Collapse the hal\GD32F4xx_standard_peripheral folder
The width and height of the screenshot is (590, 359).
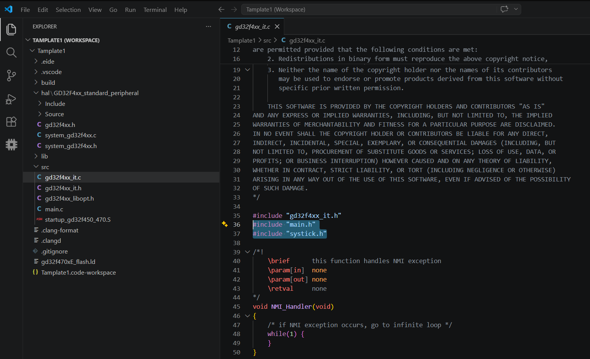pyautogui.click(x=36, y=93)
